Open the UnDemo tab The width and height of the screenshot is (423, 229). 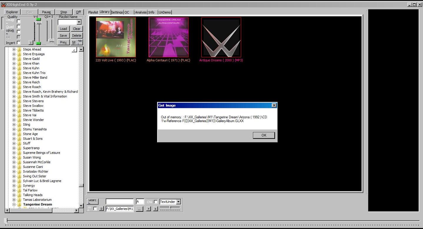[165, 12]
